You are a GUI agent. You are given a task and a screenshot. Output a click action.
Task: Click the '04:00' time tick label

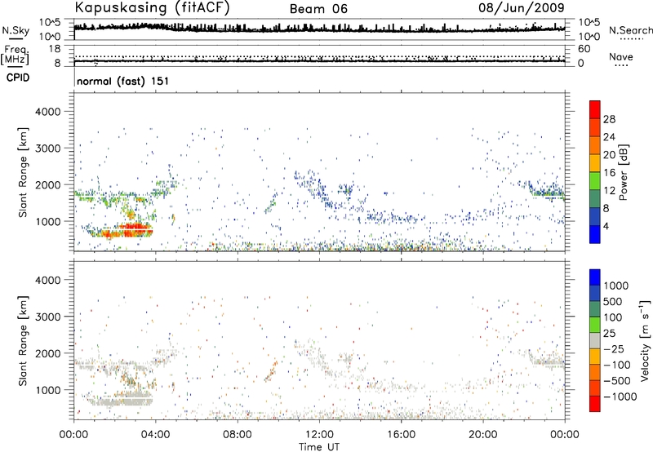(x=155, y=435)
